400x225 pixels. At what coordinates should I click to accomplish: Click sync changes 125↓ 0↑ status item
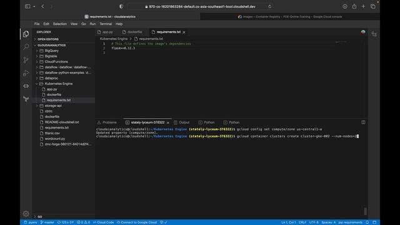(x=65, y=222)
